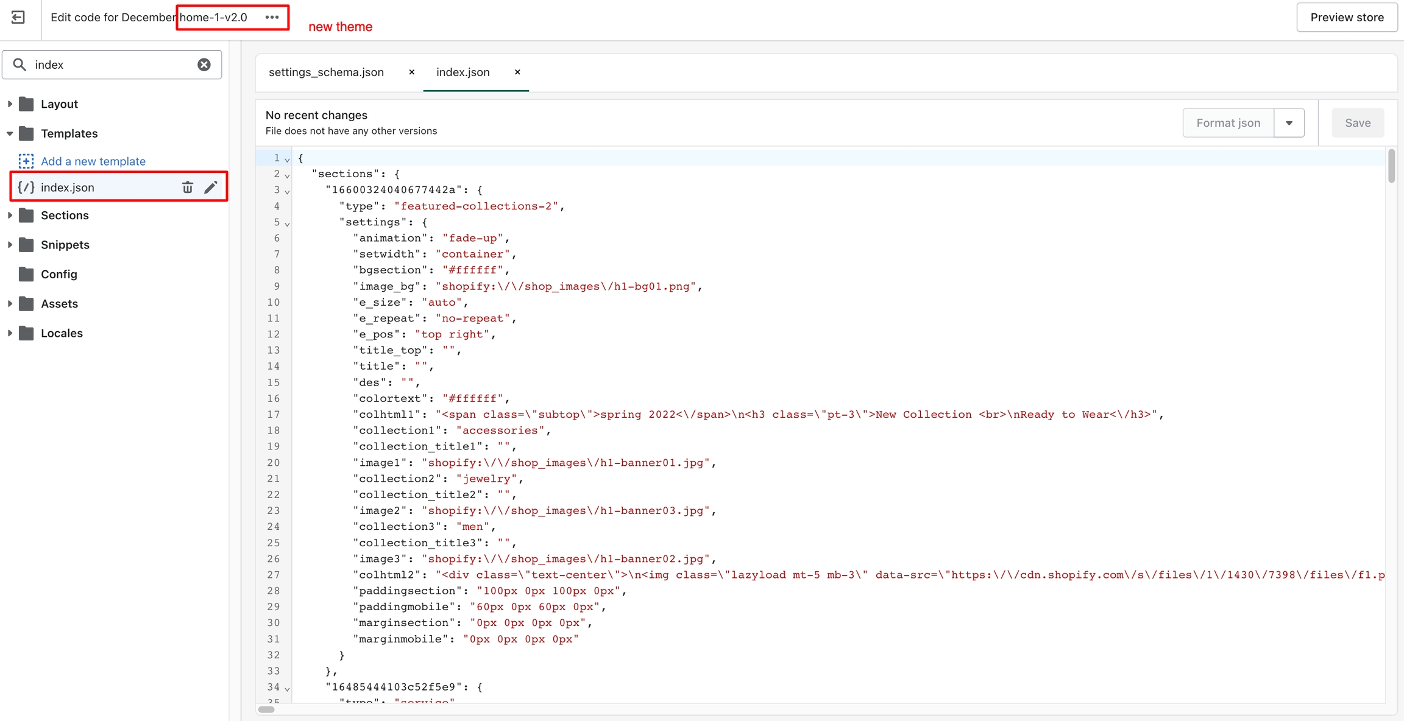
Task: Fold the code block at line 2
Action: click(x=287, y=175)
